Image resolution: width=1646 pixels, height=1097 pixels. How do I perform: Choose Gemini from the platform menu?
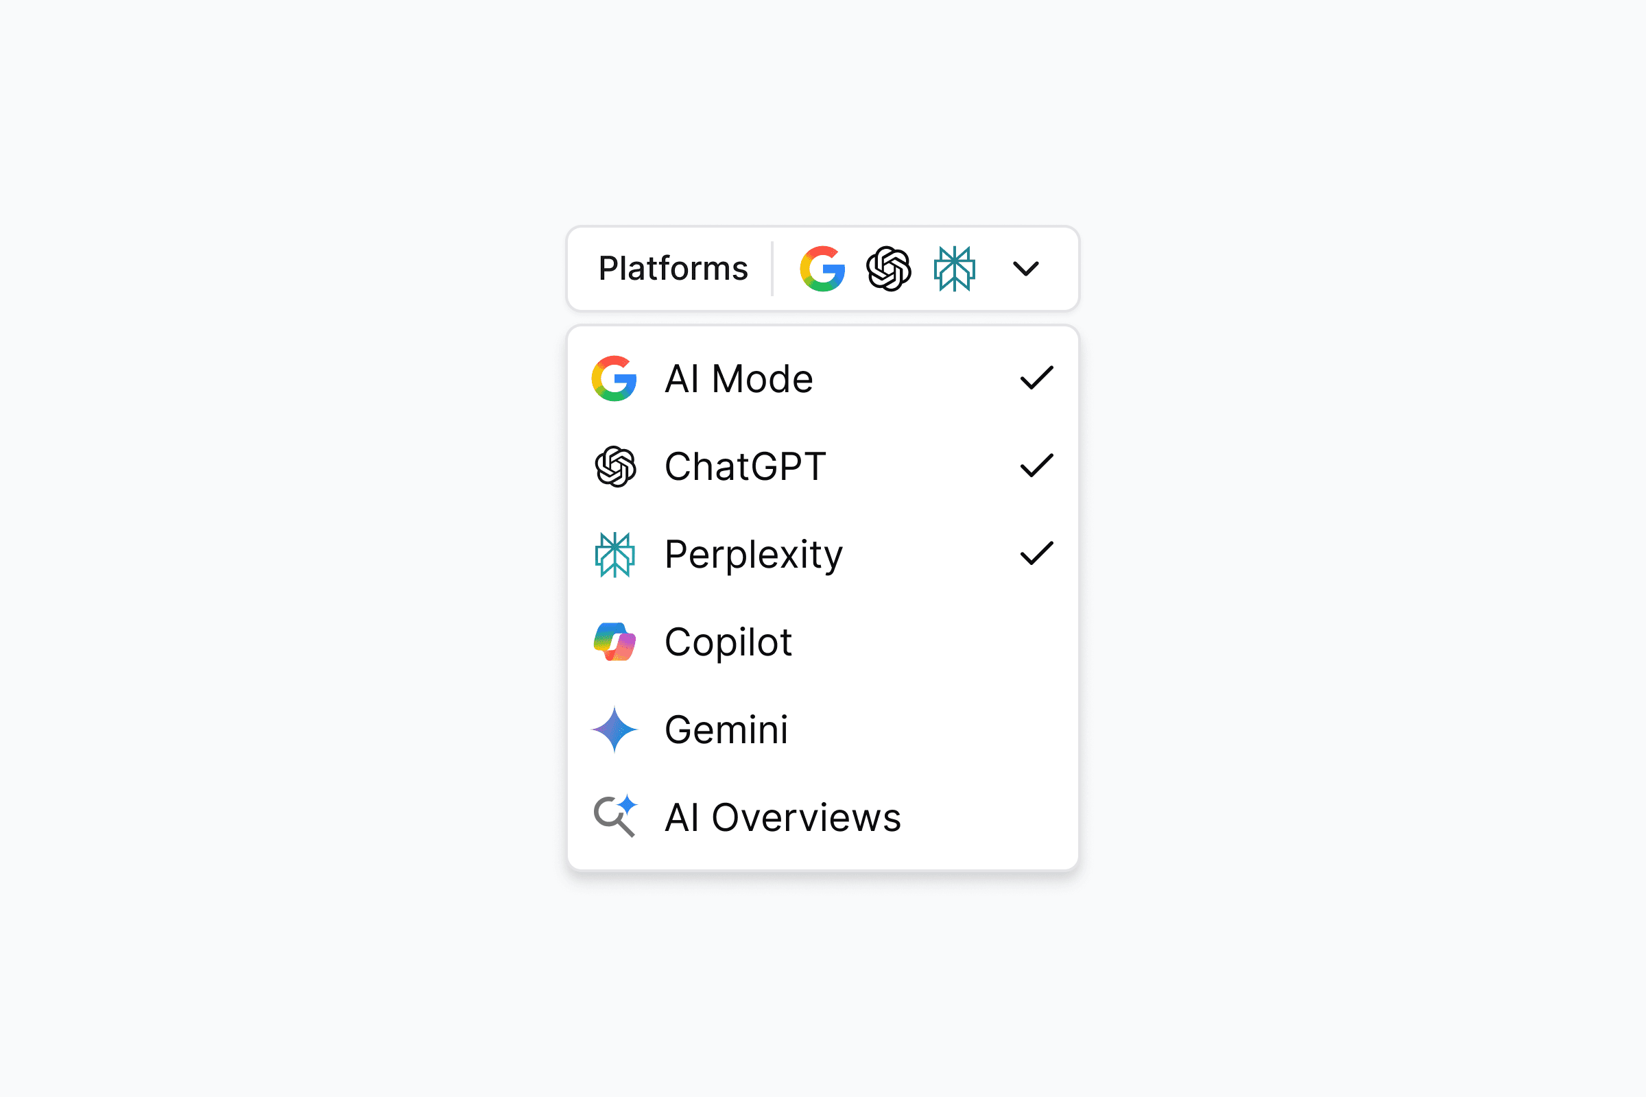726,730
